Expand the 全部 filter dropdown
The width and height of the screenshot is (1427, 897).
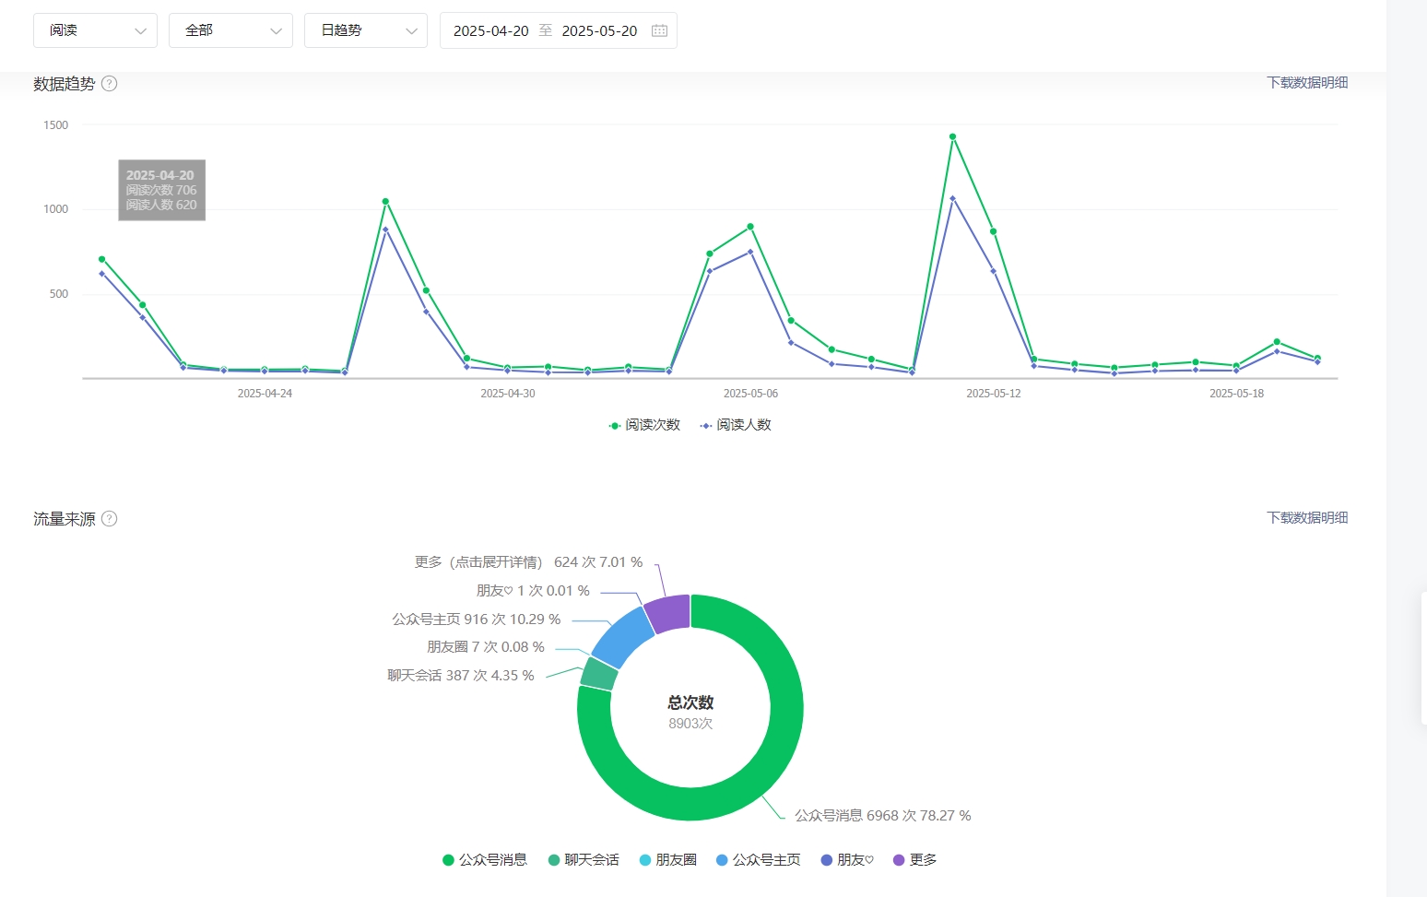coord(230,30)
